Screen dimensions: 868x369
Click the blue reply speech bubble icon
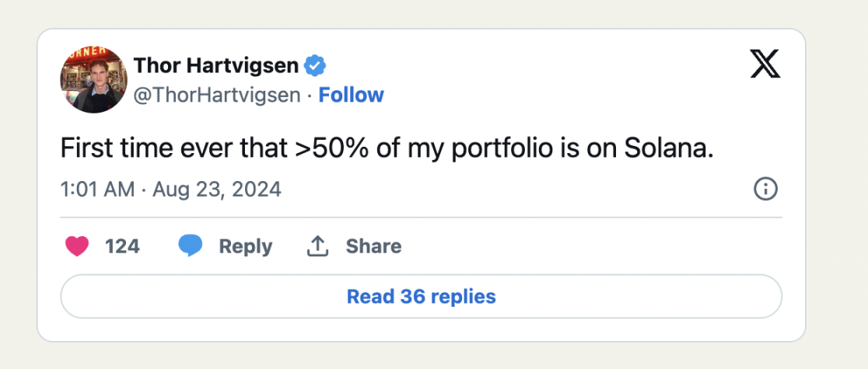pyautogui.click(x=191, y=246)
